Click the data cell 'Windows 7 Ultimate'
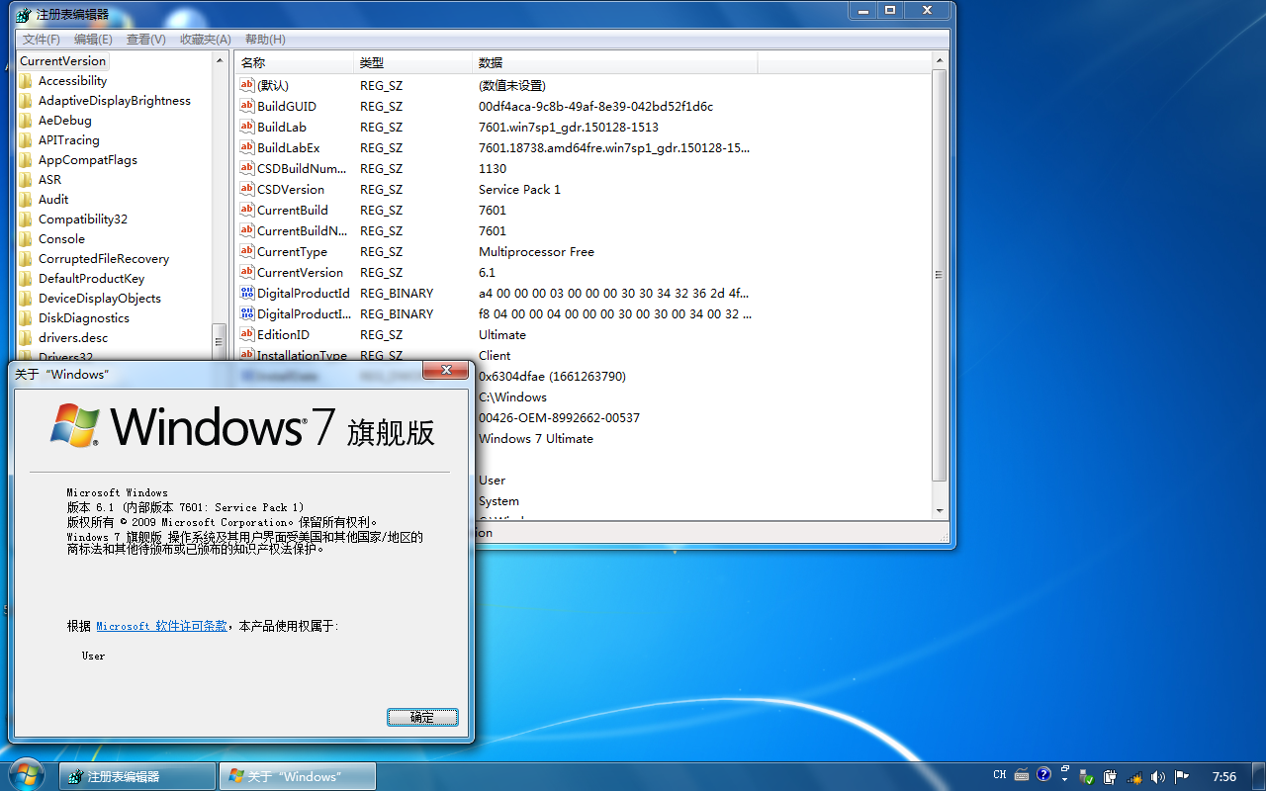This screenshot has height=791, width=1266. [536, 438]
